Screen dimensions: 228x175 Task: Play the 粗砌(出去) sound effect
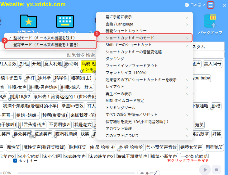(81, 78)
